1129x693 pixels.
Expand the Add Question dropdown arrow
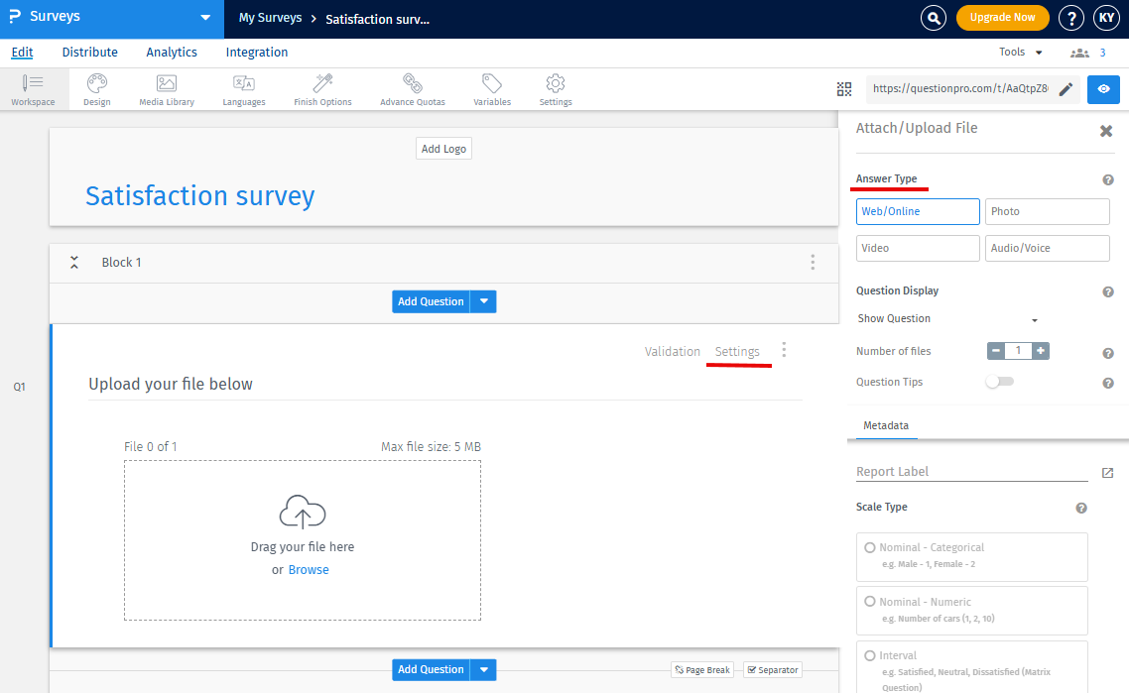(x=483, y=300)
